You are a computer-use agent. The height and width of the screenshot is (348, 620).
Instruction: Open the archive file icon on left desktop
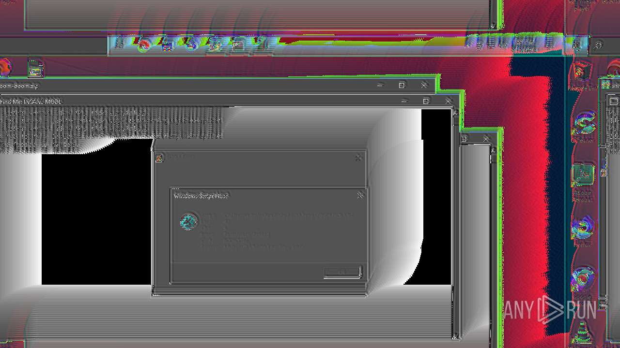click(x=35, y=69)
